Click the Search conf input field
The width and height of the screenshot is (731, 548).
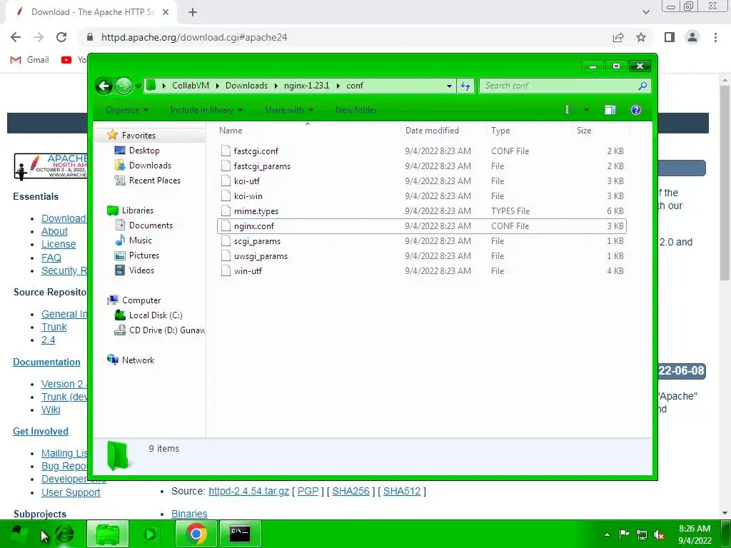(x=558, y=86)
